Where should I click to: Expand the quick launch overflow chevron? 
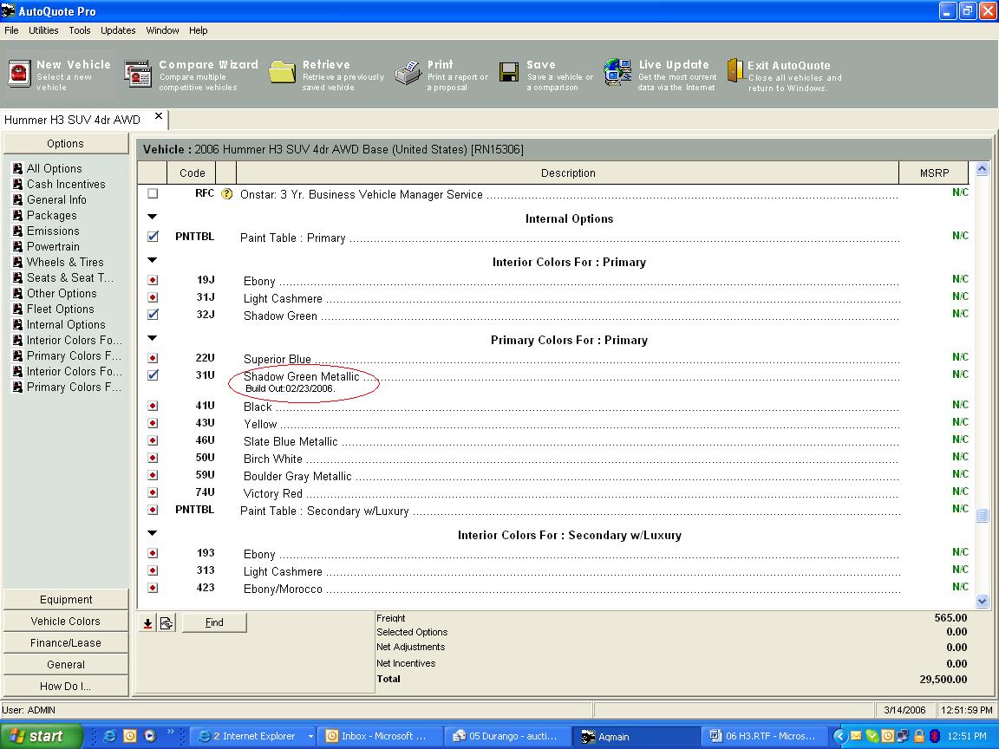point(170,732)
